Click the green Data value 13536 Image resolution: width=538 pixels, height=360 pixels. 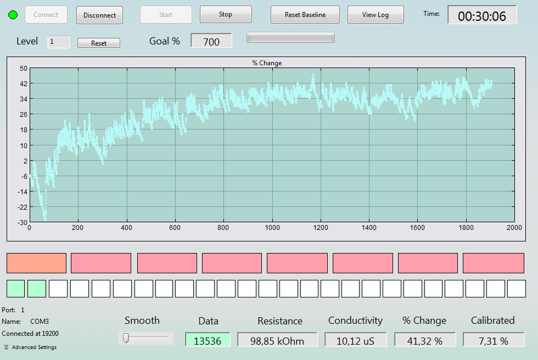208,340
